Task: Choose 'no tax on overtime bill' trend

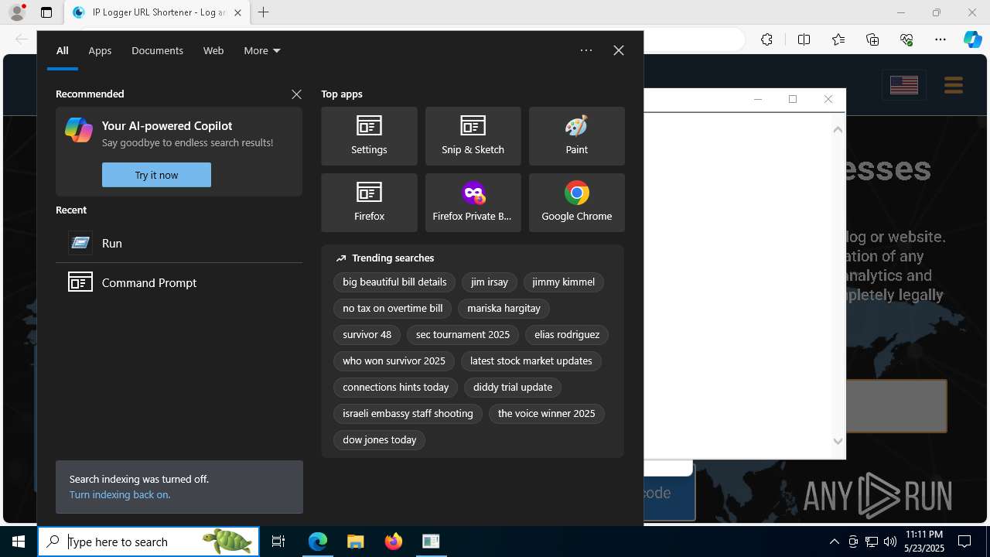Action: (x=393, y=309)
